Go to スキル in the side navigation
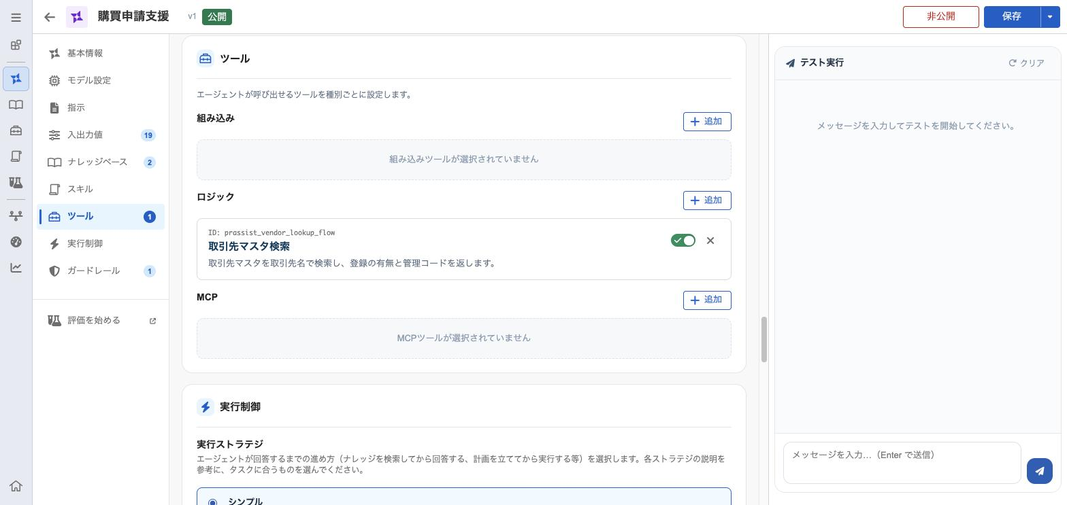Viewport: 1067px width, 505px height. [x=101, y=189]
